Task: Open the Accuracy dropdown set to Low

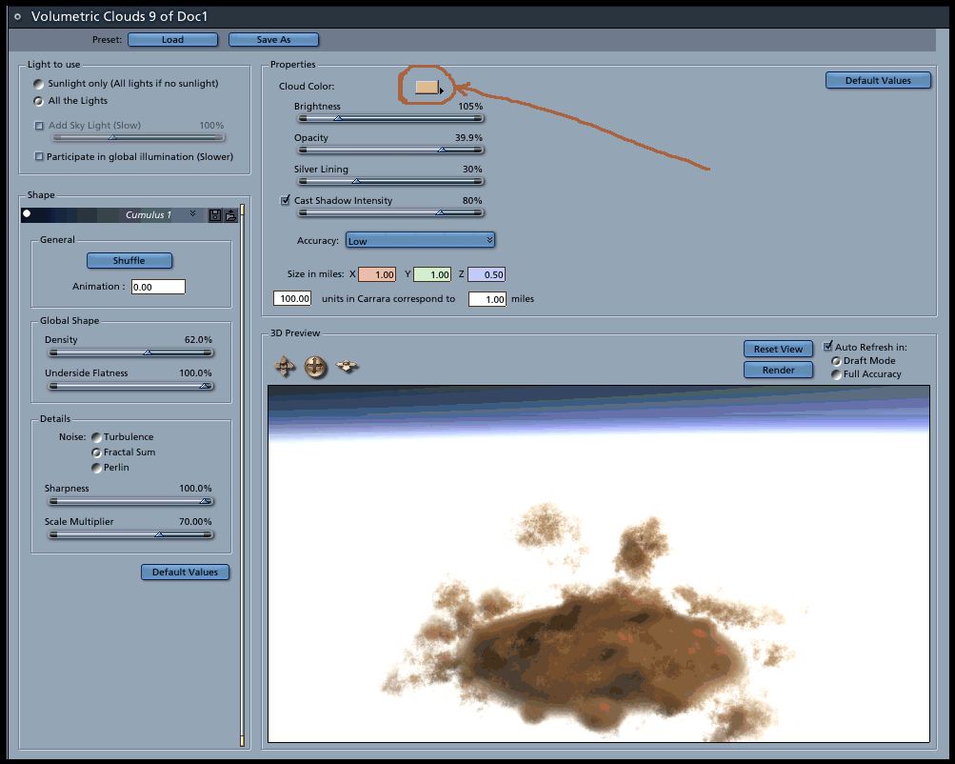Action: point(420,241)
